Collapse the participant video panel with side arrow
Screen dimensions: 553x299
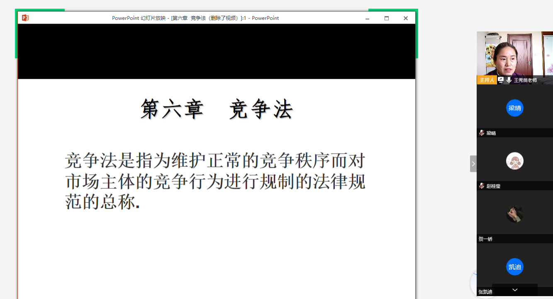pos(473,164)
